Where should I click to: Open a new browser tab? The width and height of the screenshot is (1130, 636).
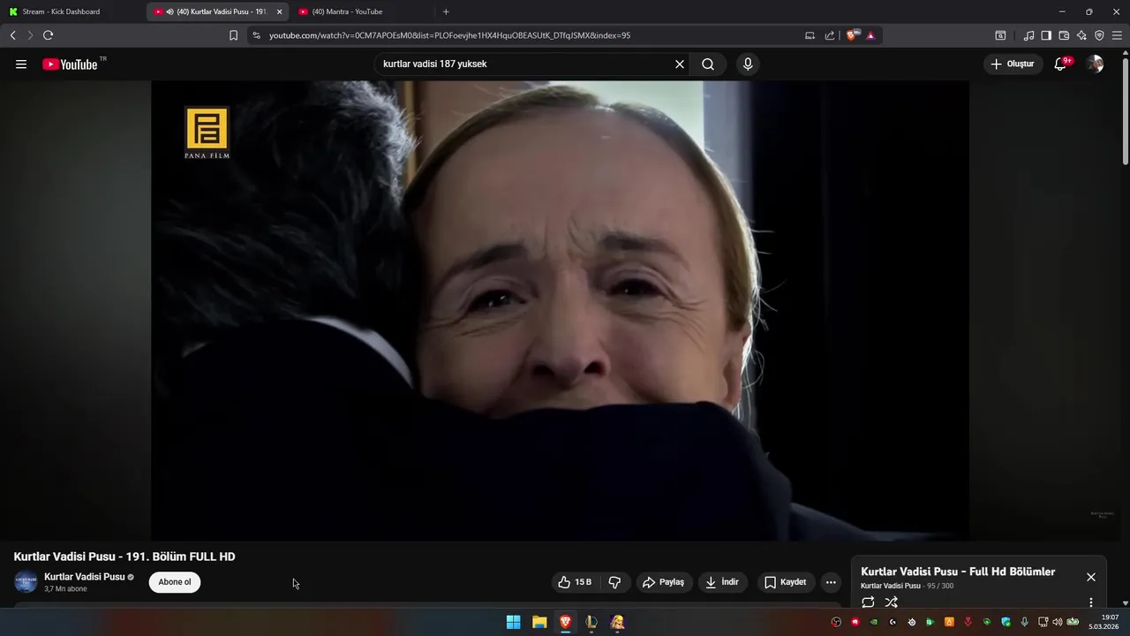click(446, 11)
